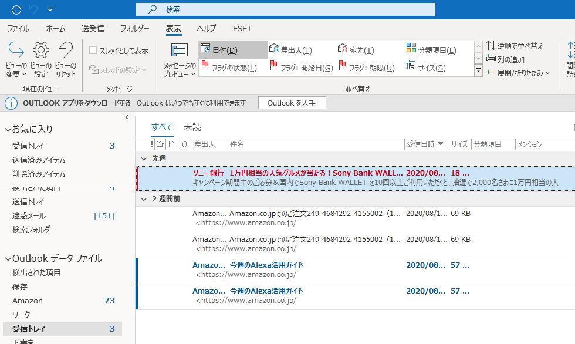Image resolution: width=575 pixels, height=344 pixels.
Task: Sort by attachment paperclip column icon
Action: pos(184,144)
